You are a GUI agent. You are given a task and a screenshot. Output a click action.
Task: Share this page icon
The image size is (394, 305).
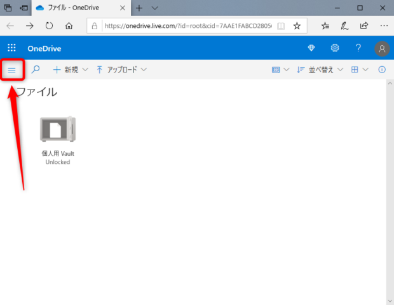tap(364, 25)
